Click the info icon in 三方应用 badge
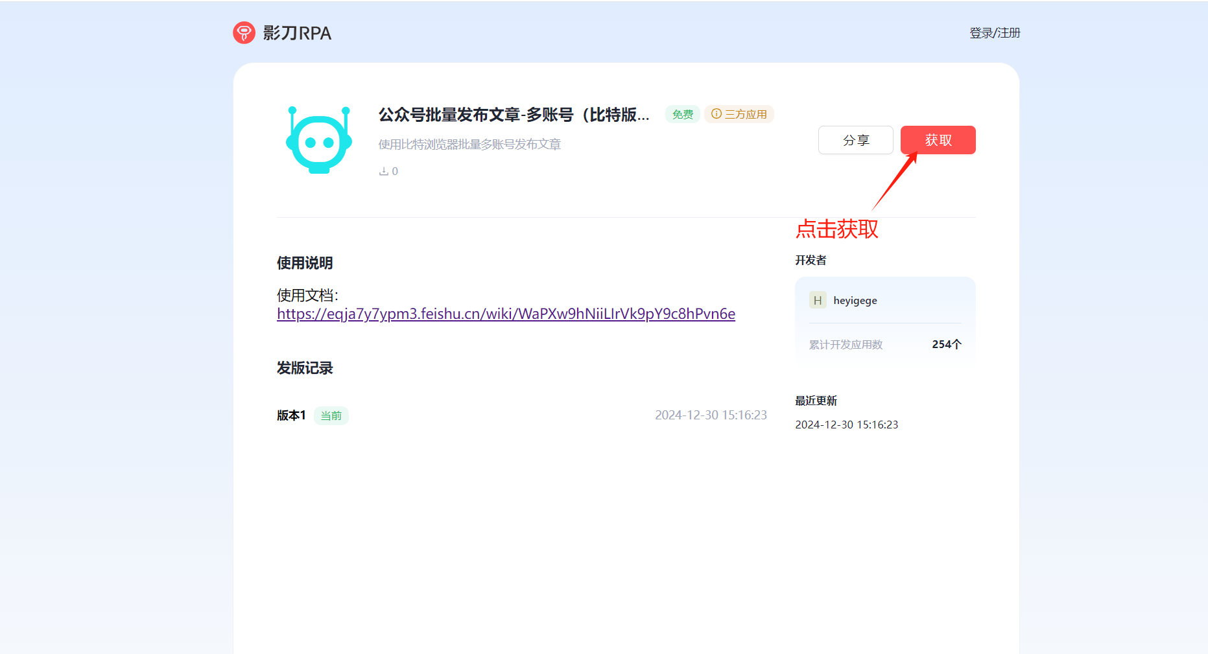Screen dimensions: 1208x654 point(717,114)
